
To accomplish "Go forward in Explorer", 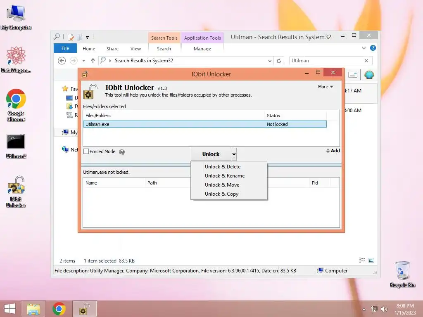I will point(74,61).
